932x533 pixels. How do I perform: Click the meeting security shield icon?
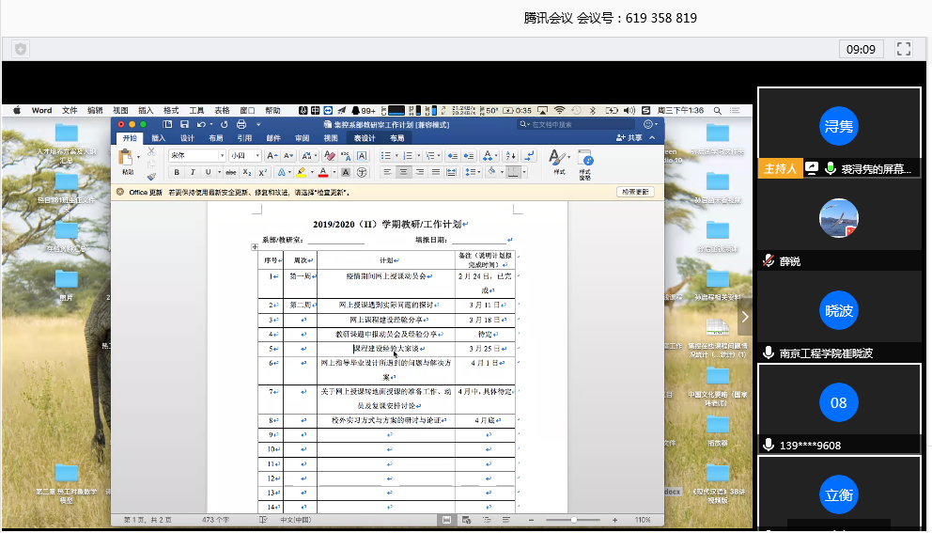coord(21,49)
